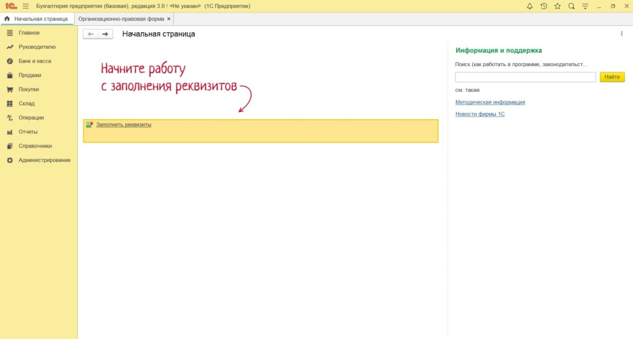Click the back arrow navigation button
Image resolution: width=633 pixels, height=339 pixels.
(x=91, y=34)
